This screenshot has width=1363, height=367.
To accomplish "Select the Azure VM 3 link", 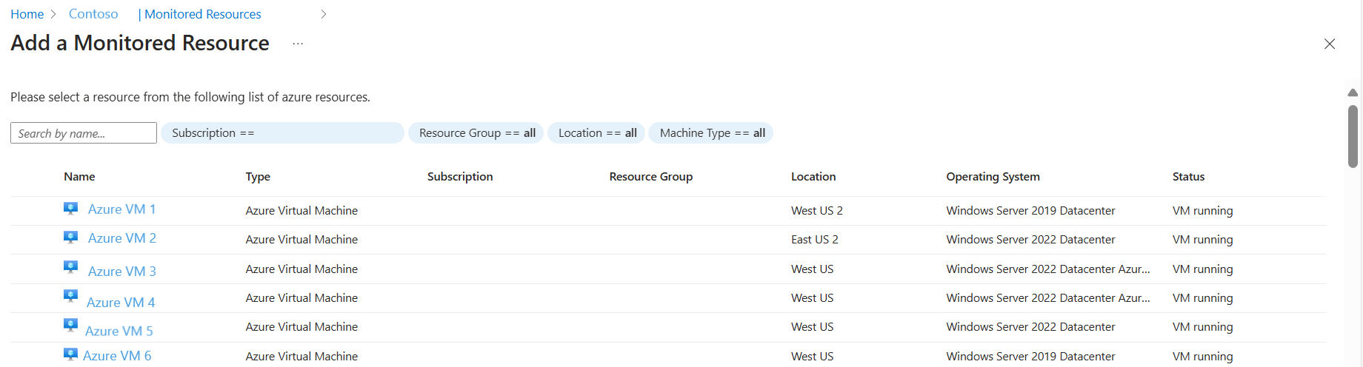I will click(x=121, y=272).
